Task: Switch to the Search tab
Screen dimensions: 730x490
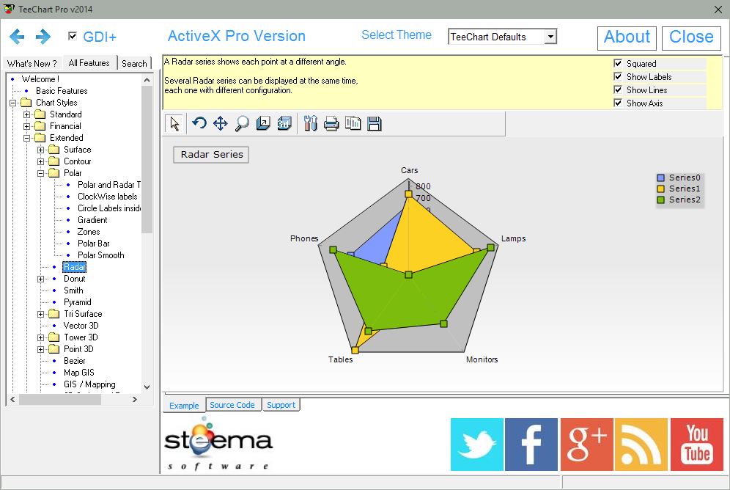Action: [x=134, y=63]
